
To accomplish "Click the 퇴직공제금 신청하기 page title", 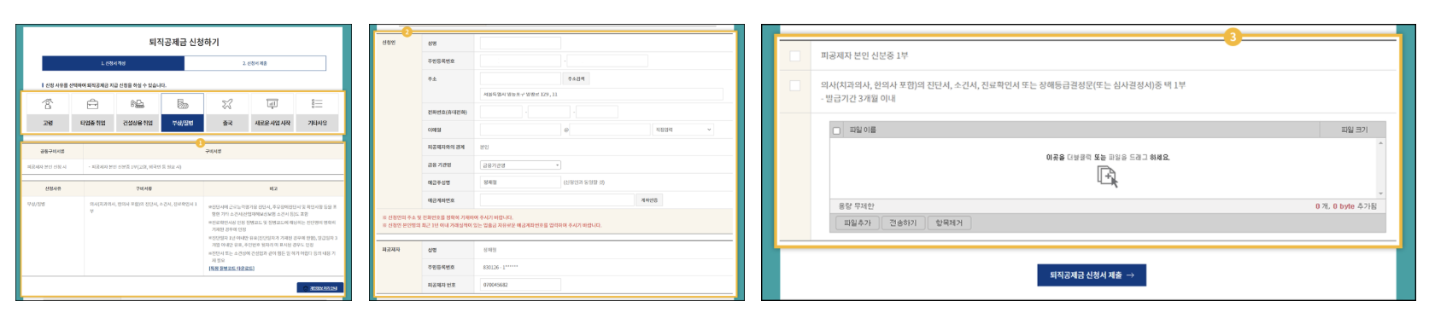I will pyautogui.click(x=184, y=42).
